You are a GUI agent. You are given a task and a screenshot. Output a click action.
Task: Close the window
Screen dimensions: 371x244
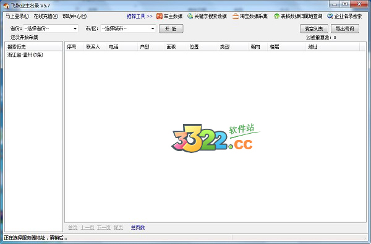click(359, 4)
